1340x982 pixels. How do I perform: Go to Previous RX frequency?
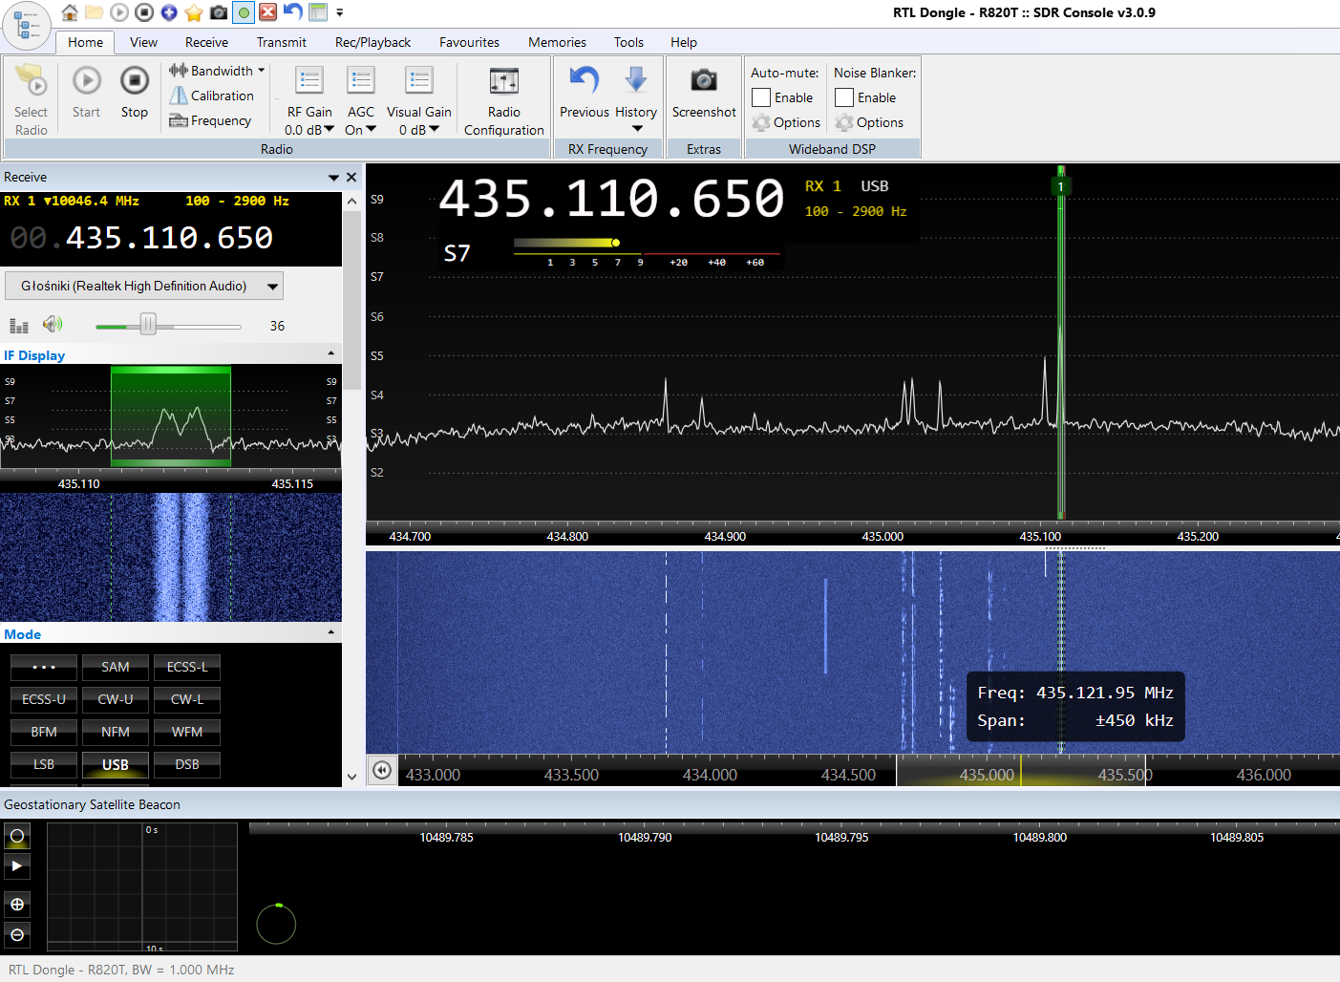pos(585,82)
